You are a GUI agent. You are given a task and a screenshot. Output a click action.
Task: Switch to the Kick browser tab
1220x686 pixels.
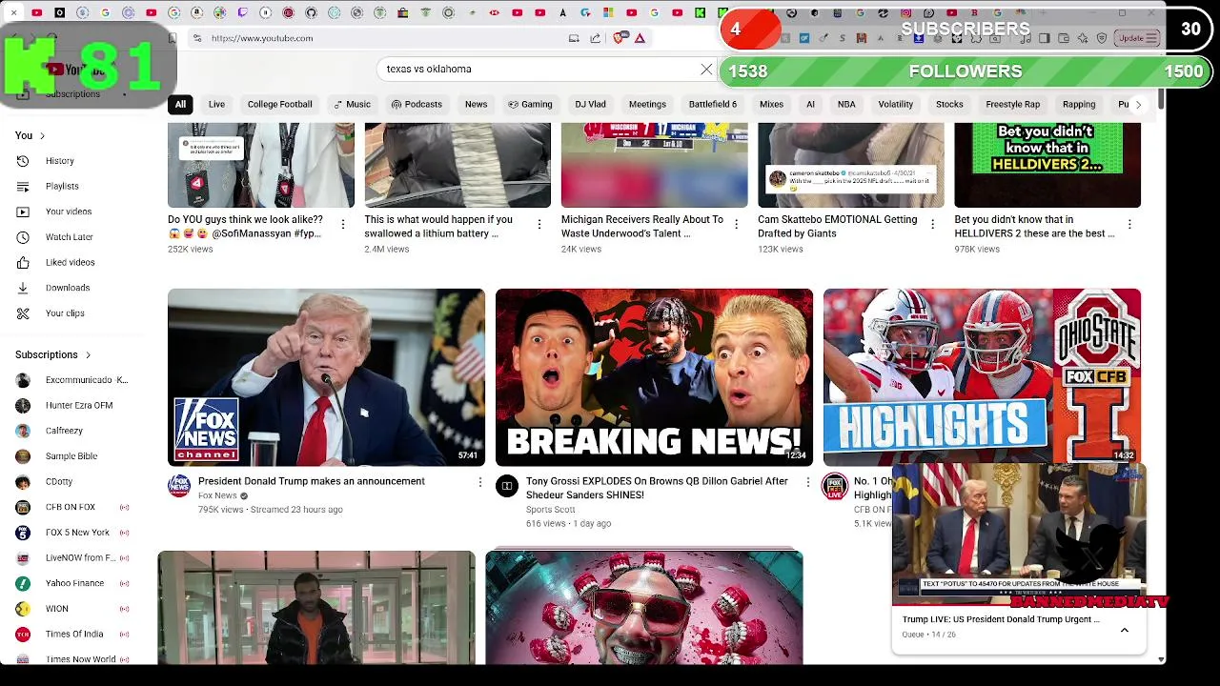(x=700, y=12)
